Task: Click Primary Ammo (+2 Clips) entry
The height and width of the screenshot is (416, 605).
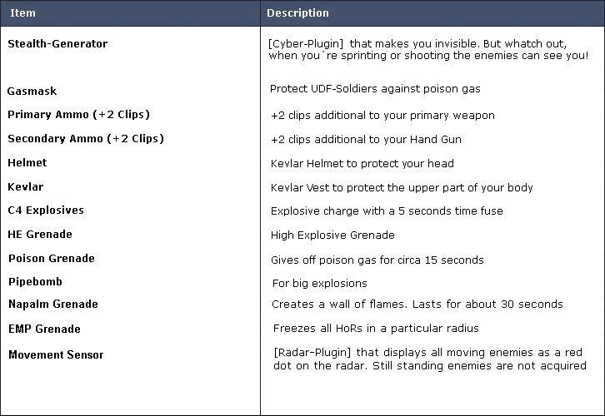Action: [x=78, y=115]
